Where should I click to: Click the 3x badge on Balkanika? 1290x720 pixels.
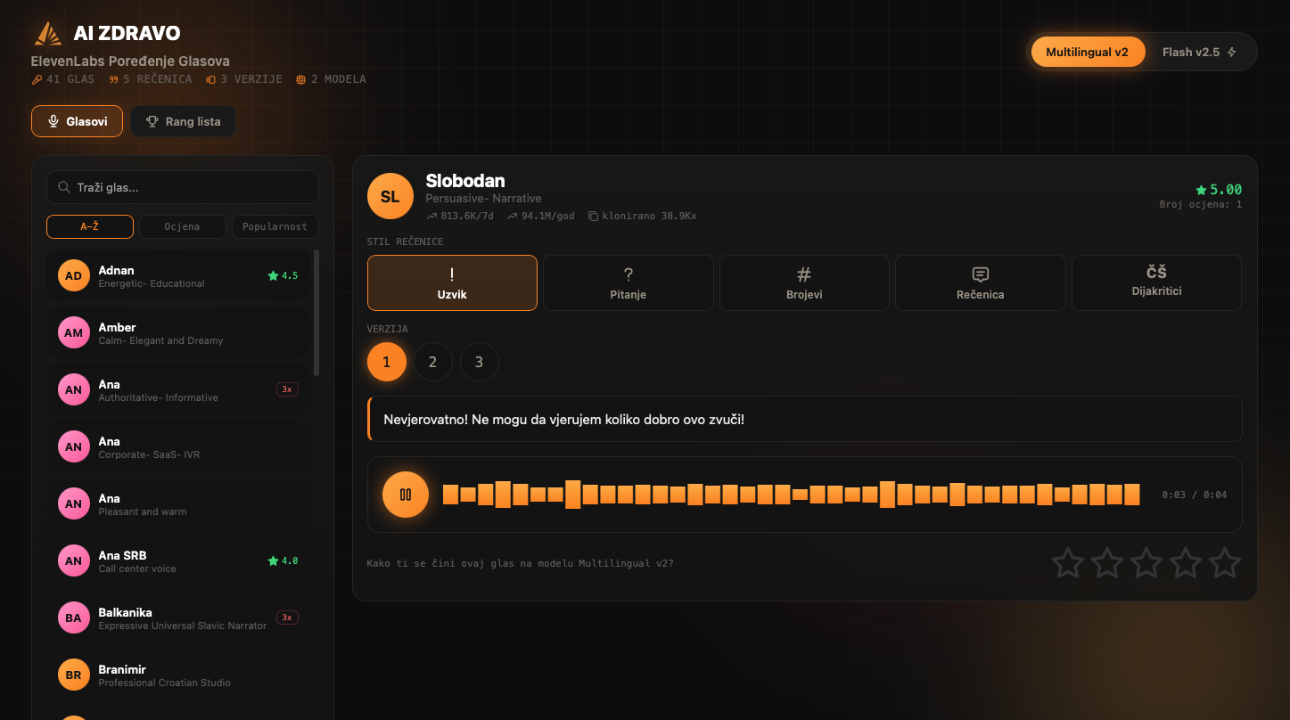287,617
